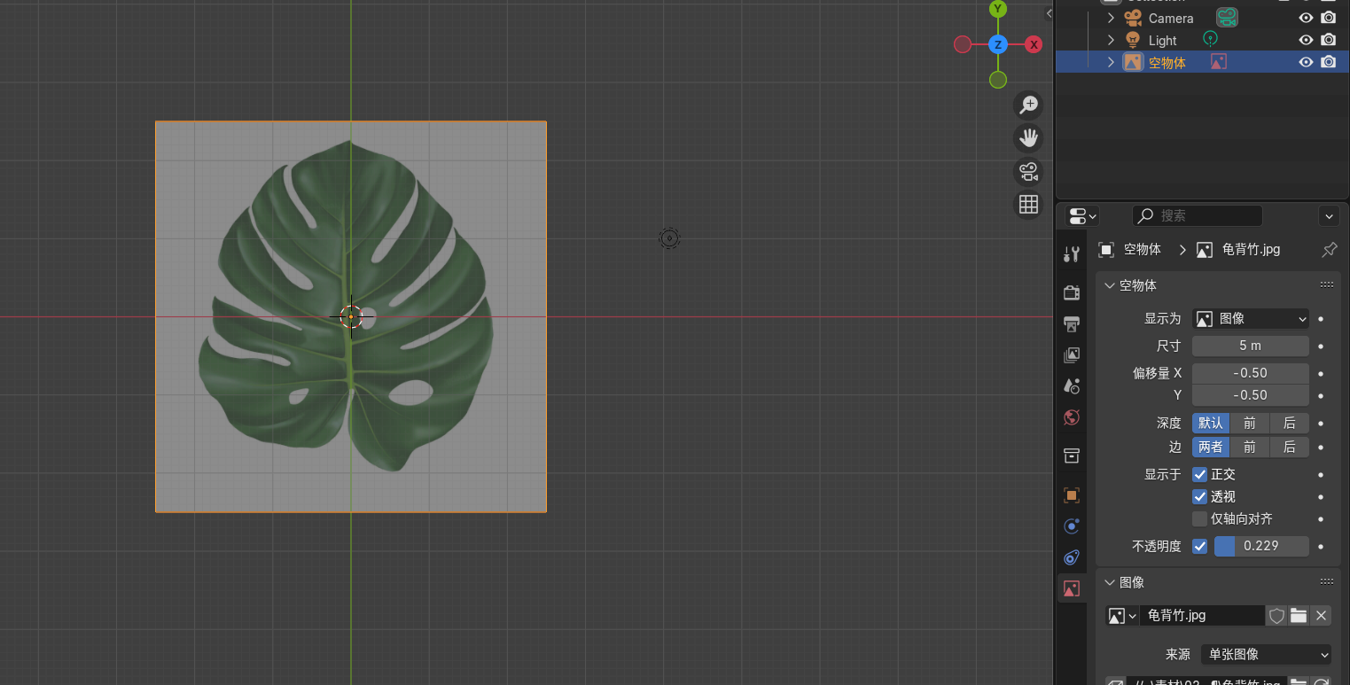Enable the 仅轴向对齐 checkbox

[1199, 519]
